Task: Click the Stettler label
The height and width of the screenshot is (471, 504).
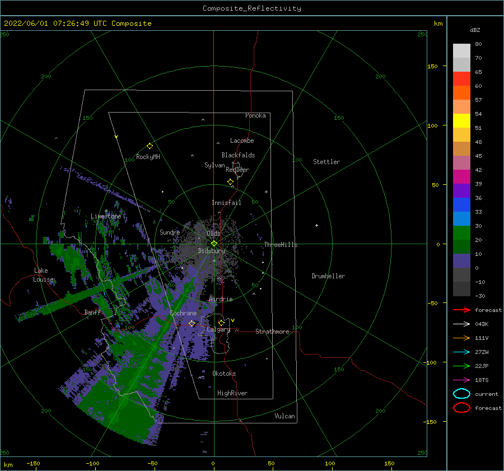Action: click(x=326, y=162)
